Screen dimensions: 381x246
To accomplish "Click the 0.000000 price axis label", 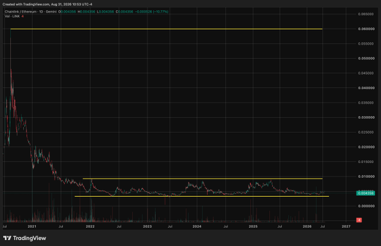I will (x=366, y=206).
